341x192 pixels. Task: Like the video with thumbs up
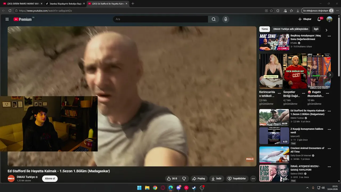point(172,179)
